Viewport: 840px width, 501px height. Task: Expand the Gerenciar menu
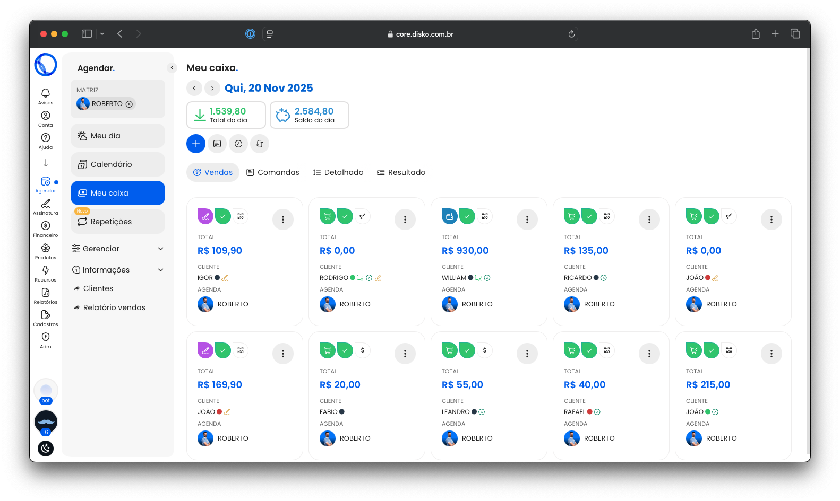tap(118, 249)
